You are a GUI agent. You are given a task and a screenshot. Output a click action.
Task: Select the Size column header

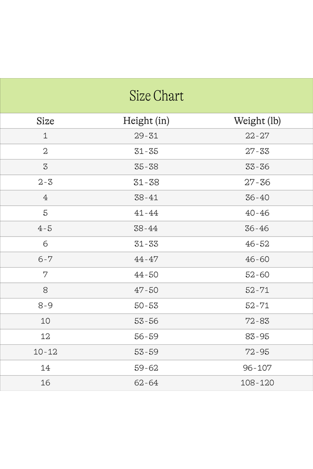coord(45,121)
